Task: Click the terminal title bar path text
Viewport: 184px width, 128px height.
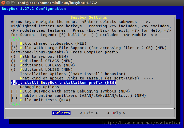Action: coord(57,3)
